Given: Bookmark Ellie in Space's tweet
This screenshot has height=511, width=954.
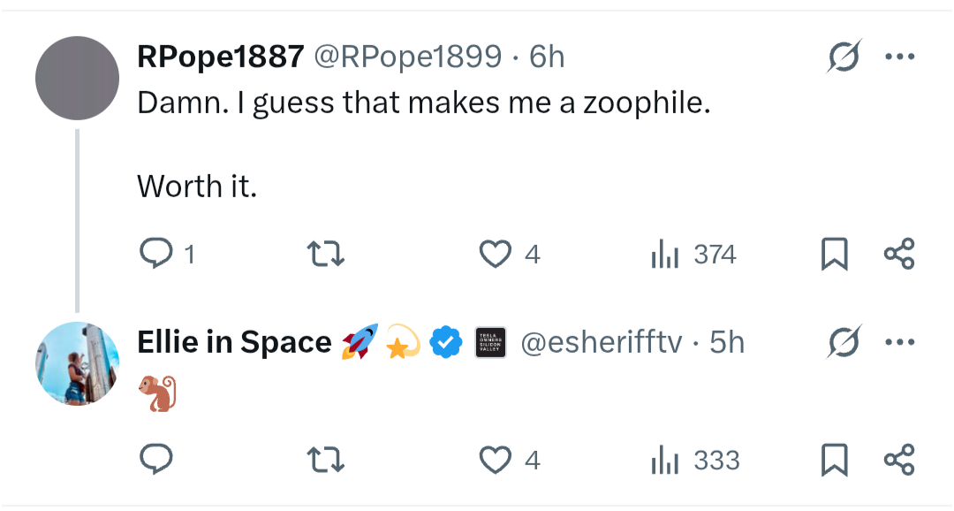Looking at the screenshot, I should [x=834, y=459].
